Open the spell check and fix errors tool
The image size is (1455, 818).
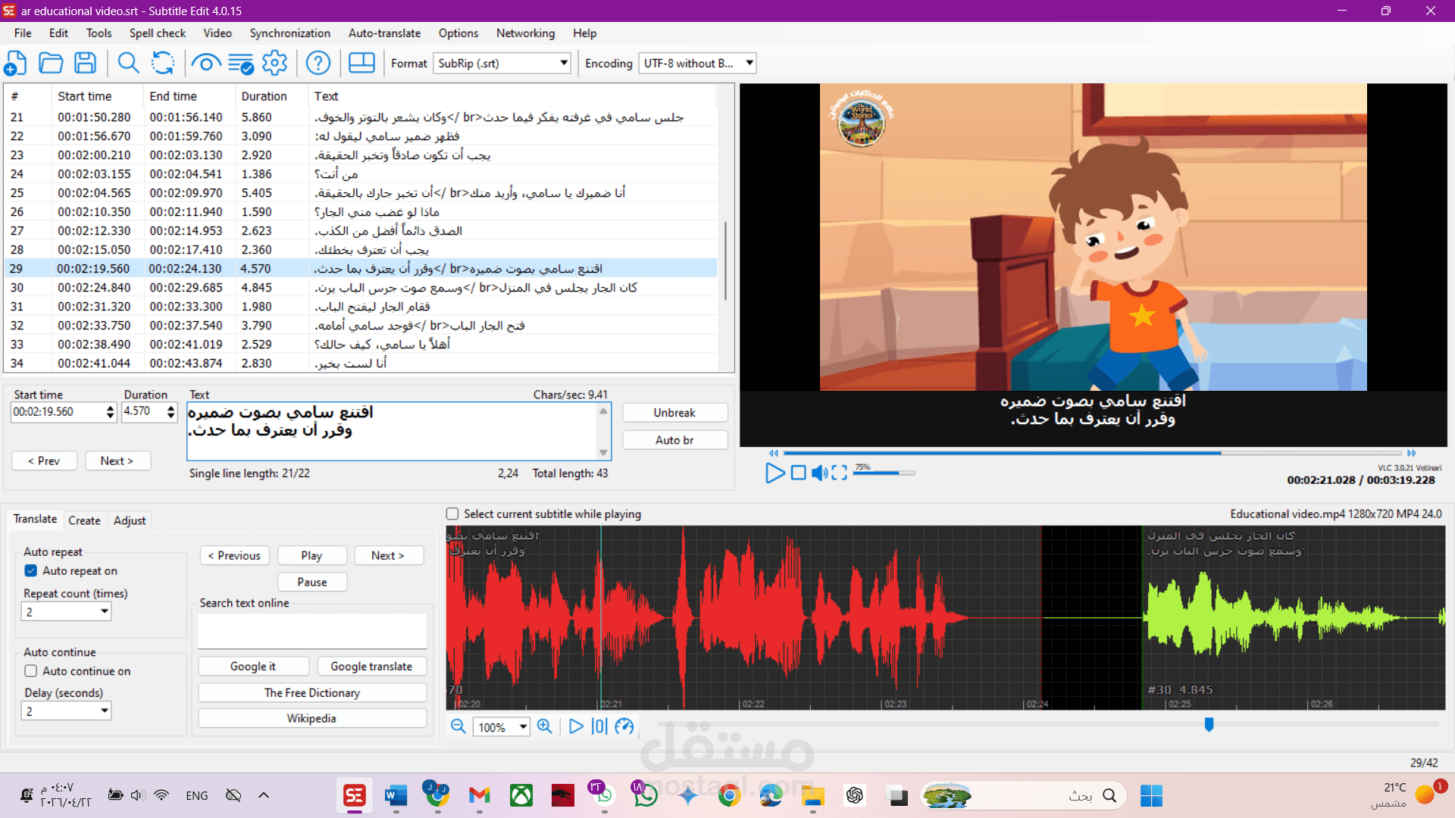pos(242,63)
